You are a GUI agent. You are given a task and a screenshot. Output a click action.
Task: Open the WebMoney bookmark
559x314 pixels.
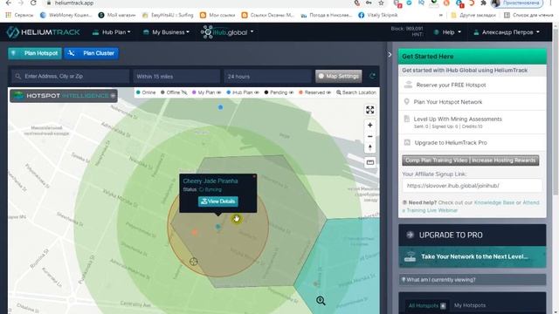tap(66, 15)
